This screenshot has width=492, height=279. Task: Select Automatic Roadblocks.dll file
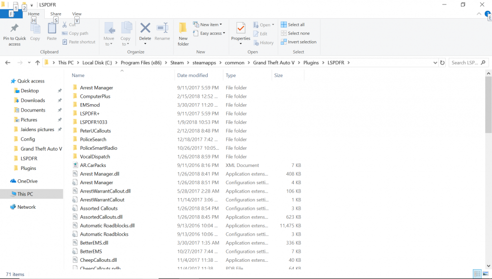click(x=107, y=226)
